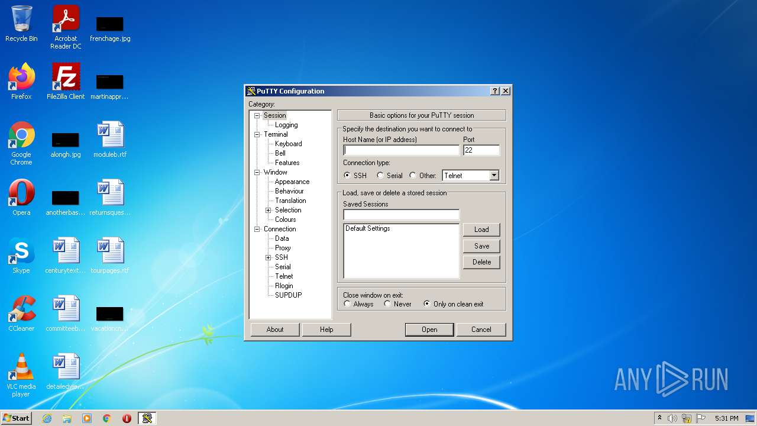The image size is (757, 426).
Task: Open Colours settings category
Action: click(x=285, y=220)
